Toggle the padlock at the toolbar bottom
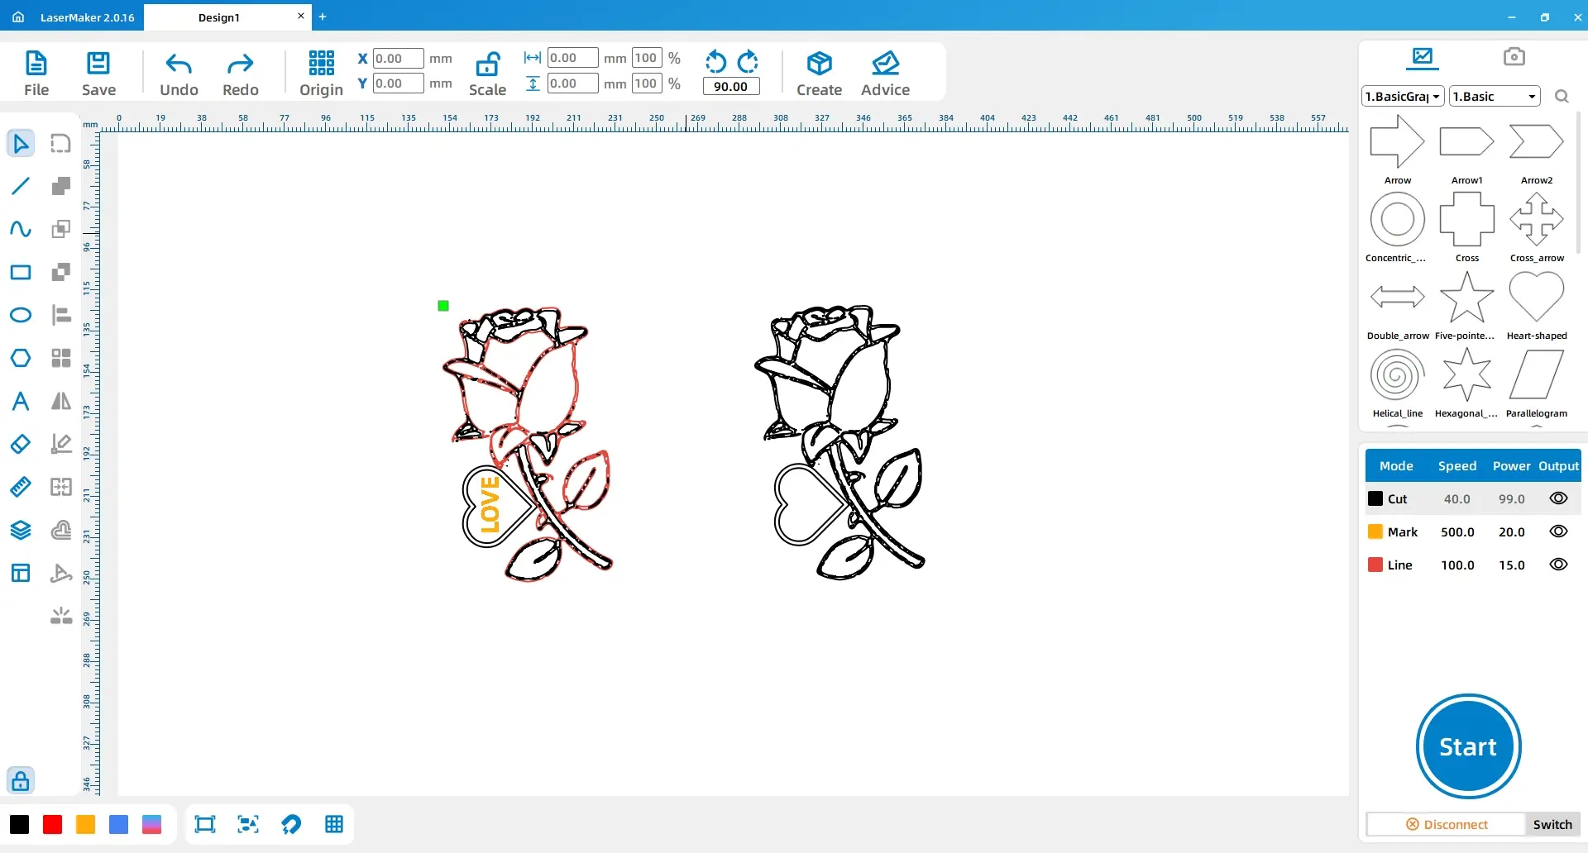The width and height of the screenshot is (1588, 853). [x=21, y=780]
